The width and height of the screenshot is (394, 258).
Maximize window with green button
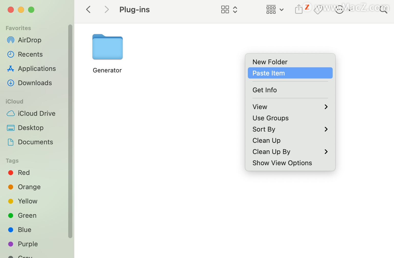31,10
